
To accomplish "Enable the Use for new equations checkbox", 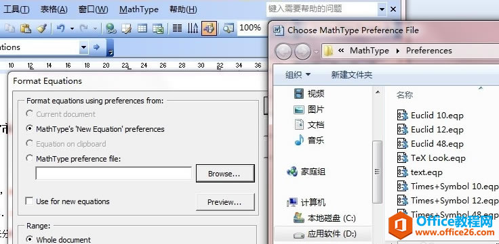I will point(29,201).
